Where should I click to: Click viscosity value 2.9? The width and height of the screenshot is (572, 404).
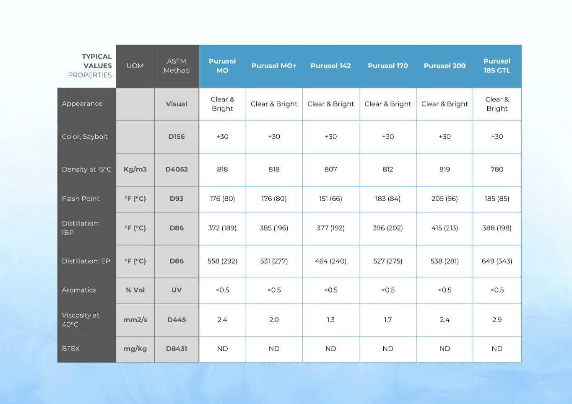point(497,320)
